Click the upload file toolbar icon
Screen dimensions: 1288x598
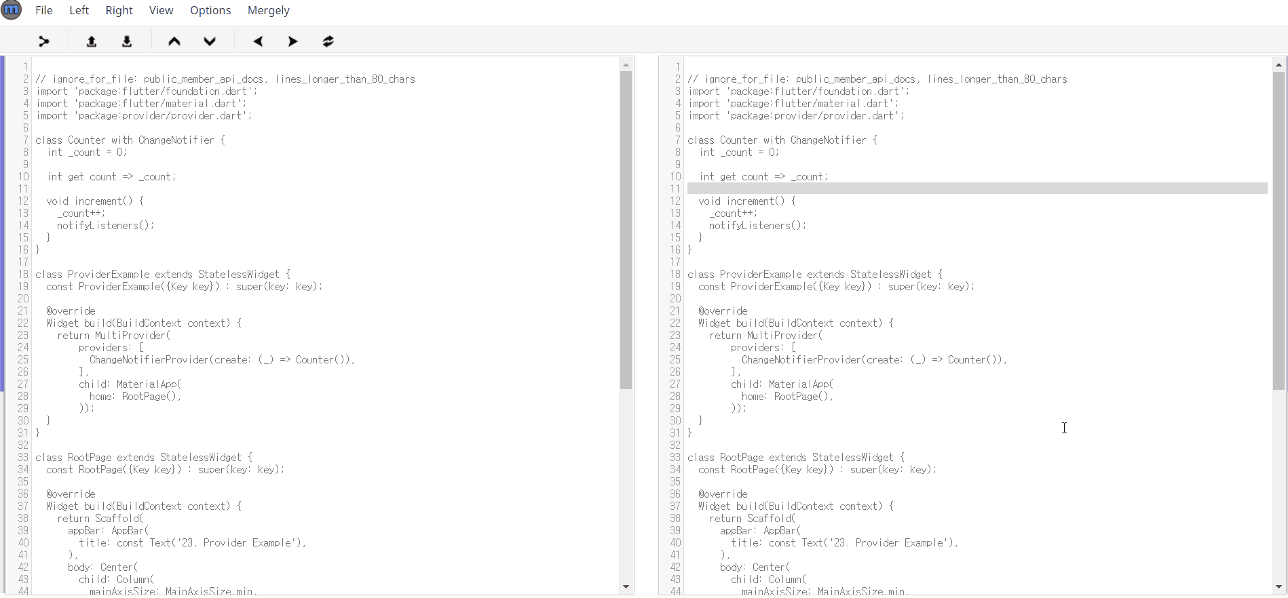(92, 41)
